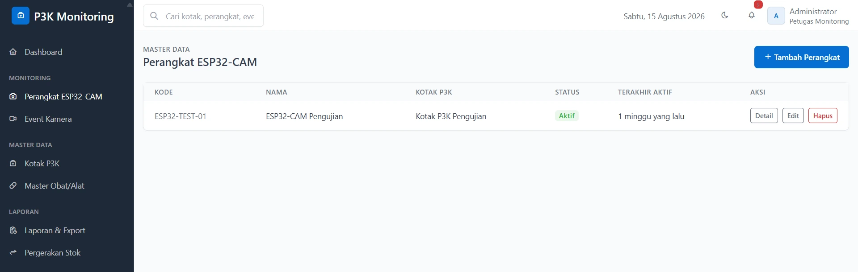Focus the Cari kotak, perangkat search field

[203, 16]
